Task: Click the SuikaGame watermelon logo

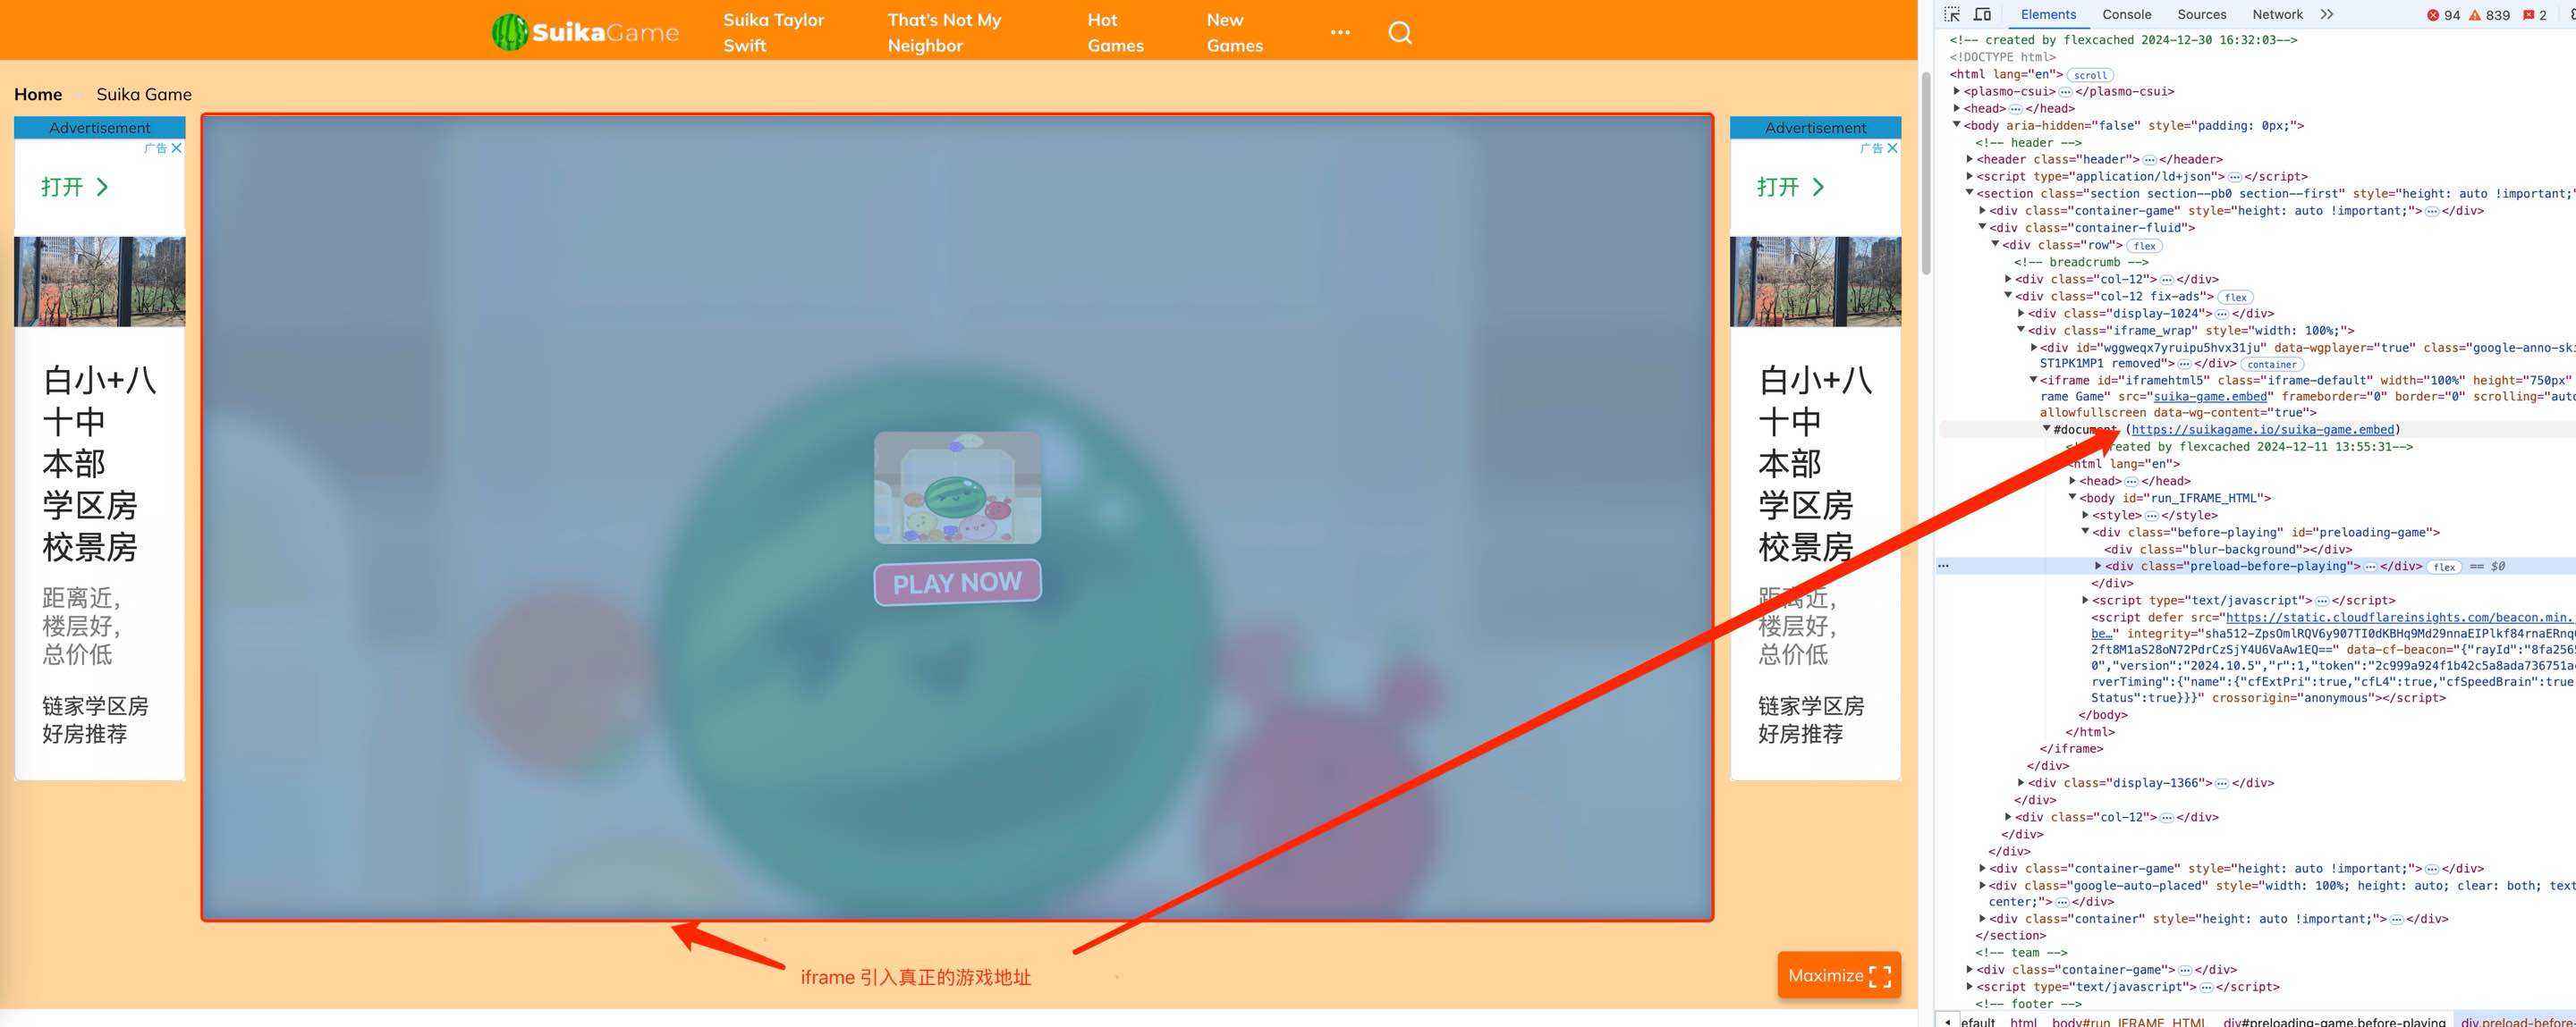Action: tap(585, 32)
